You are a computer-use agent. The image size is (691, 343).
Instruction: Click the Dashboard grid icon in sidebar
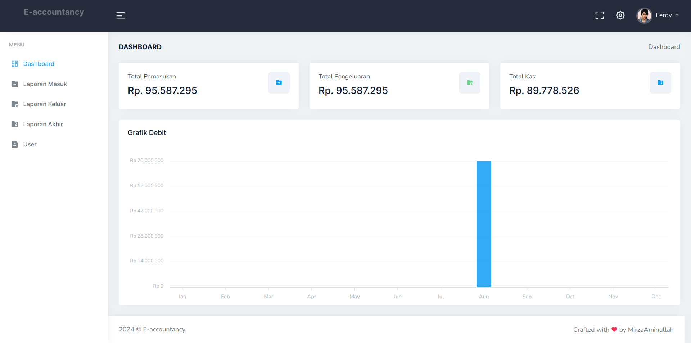[15, 64]
